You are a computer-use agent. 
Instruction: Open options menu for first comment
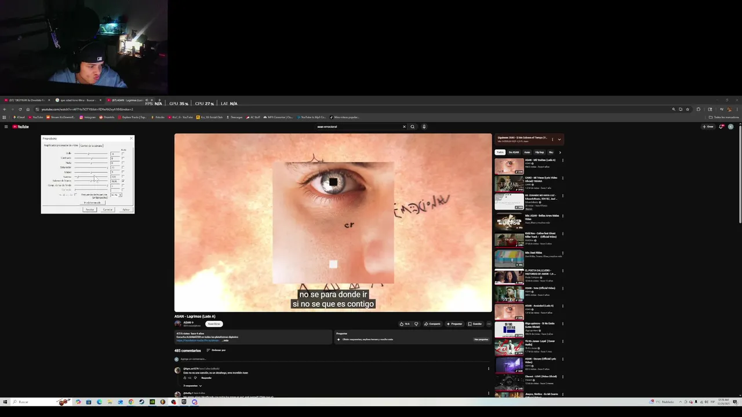click(x=488, y=369)
